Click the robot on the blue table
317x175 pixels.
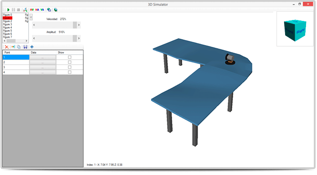point(230,60)
